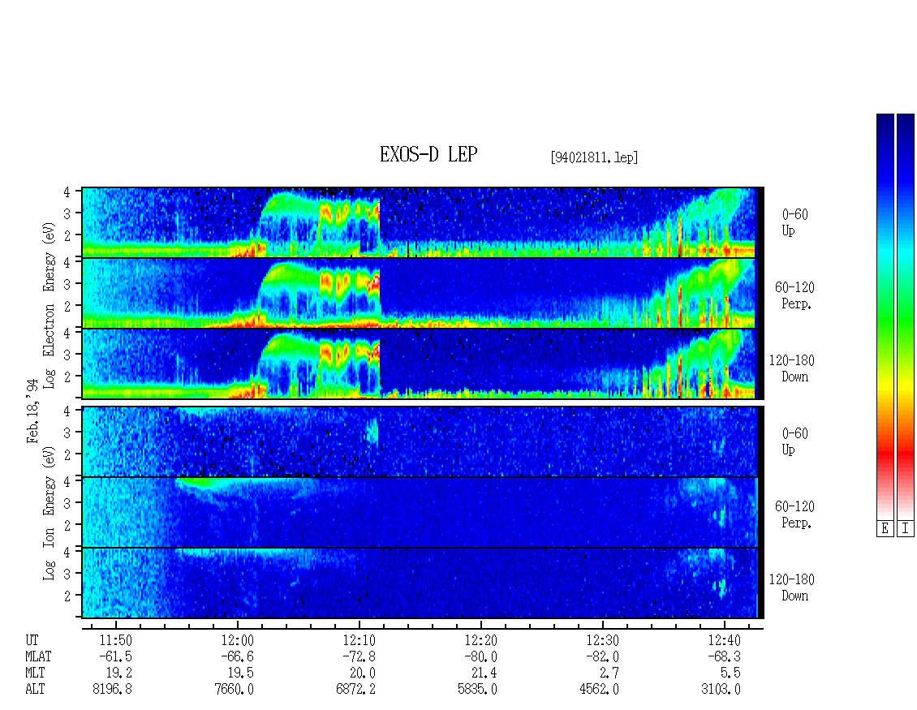The image size is (917, 710).
Task: Click the 0-60 Up label beside the electron panels
Action: click(794, 222)
